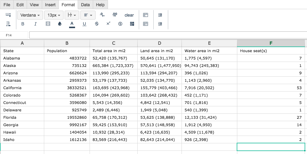307x154 pixels.
Task: Toggle bold formatting
Action: point(23,24)
